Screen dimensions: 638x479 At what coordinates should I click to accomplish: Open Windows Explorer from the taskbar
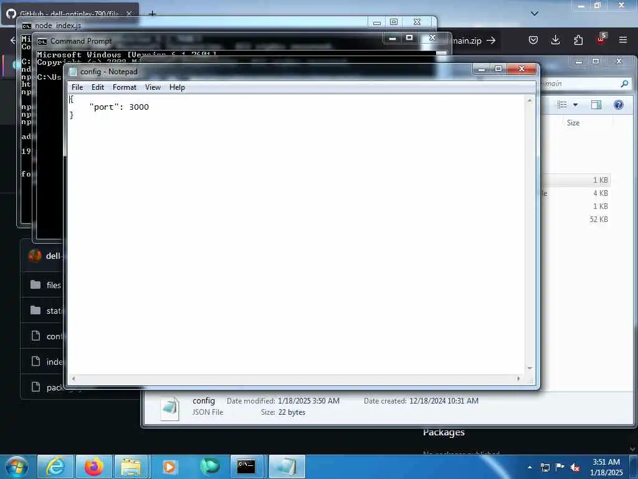pyautogui.click(x=131, y=467)
